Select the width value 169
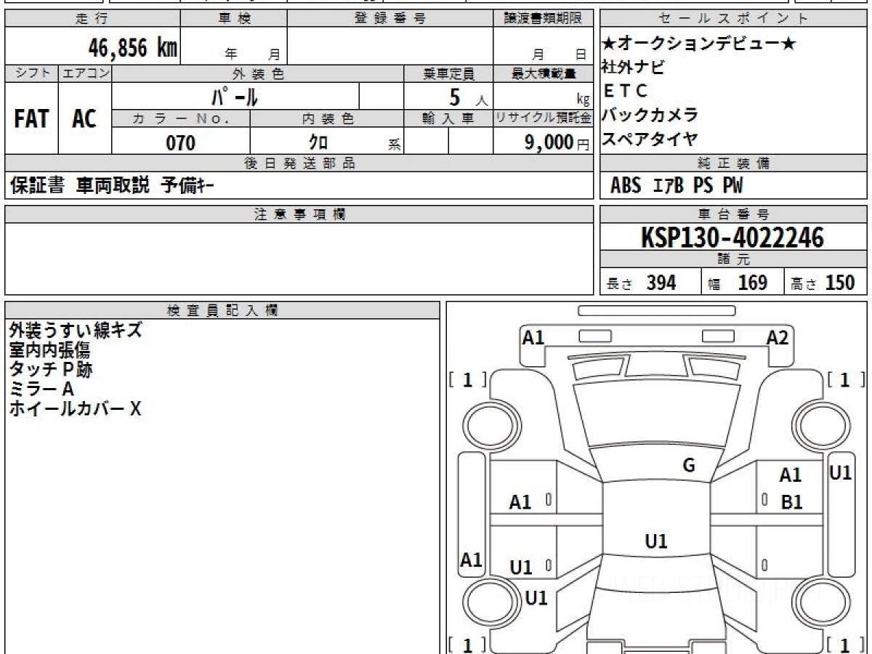Viewport: 872px width, 654px height. (752, 283)
